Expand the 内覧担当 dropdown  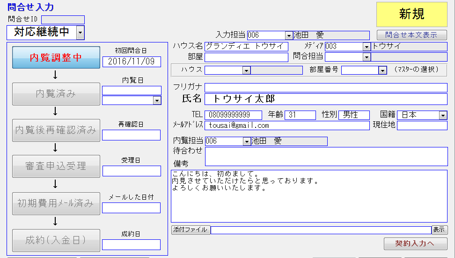[247, 141]
